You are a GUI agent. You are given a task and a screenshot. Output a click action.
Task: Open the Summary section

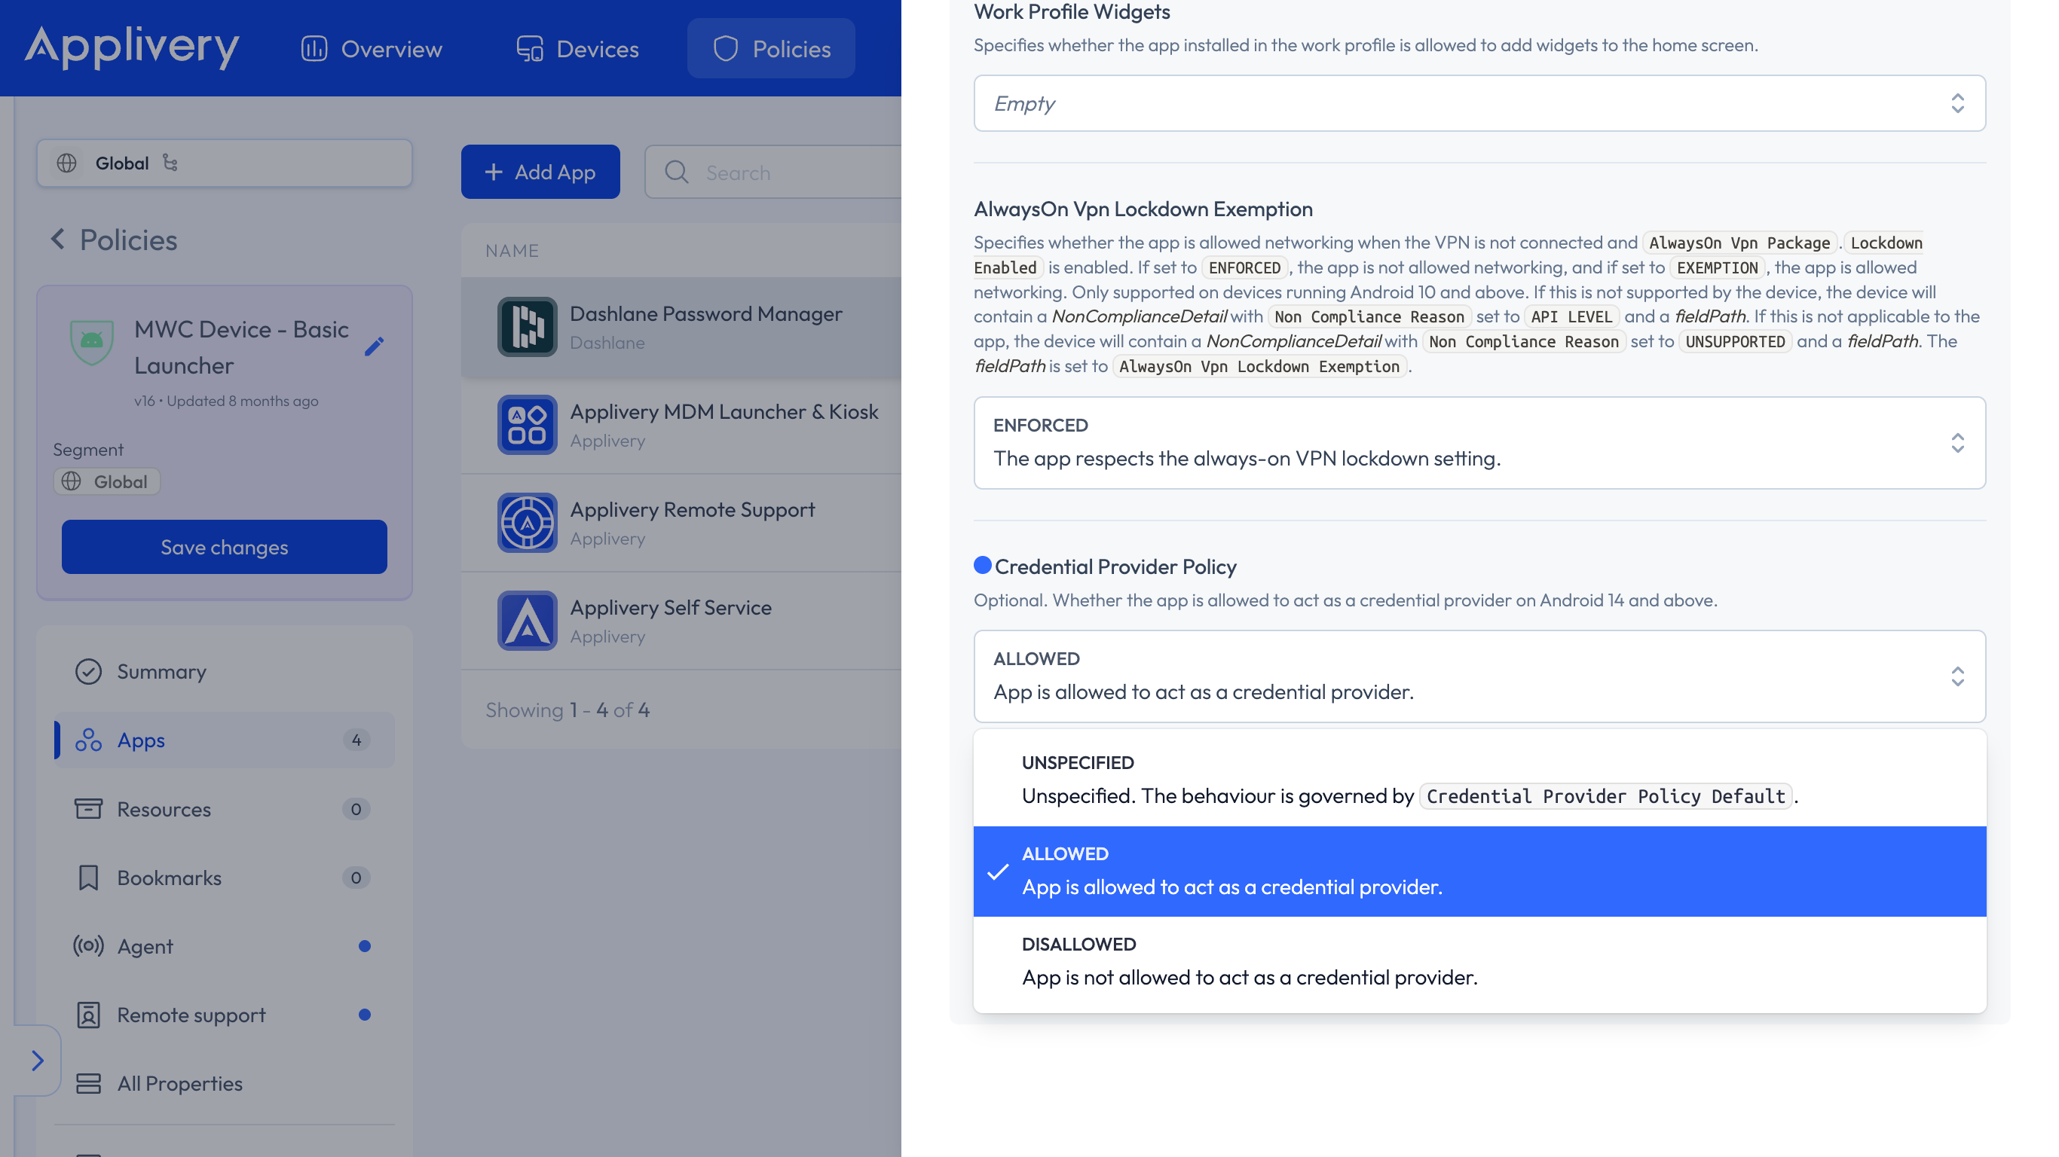coord(225,671)
